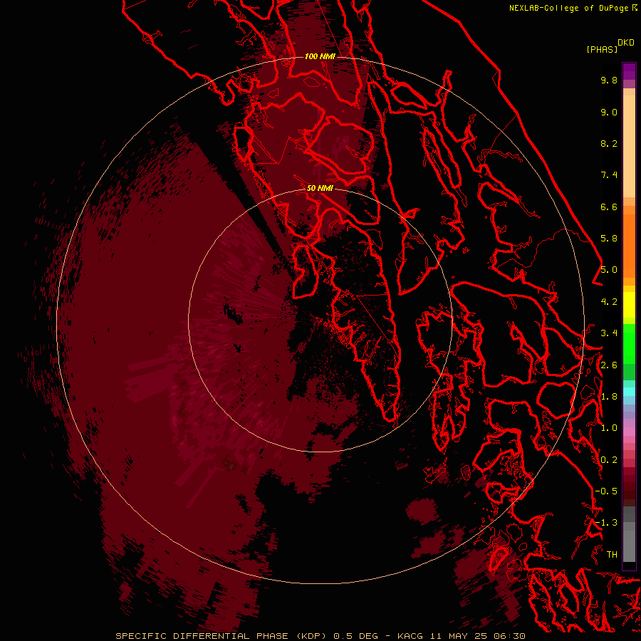Viewport: 641px width, 641px height.
Task: Click the NEXLAB-College of DuPage label
Action: point(570,8)
